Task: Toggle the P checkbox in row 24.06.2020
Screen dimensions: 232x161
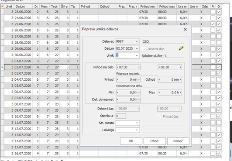Action: [x=213, y=18]
